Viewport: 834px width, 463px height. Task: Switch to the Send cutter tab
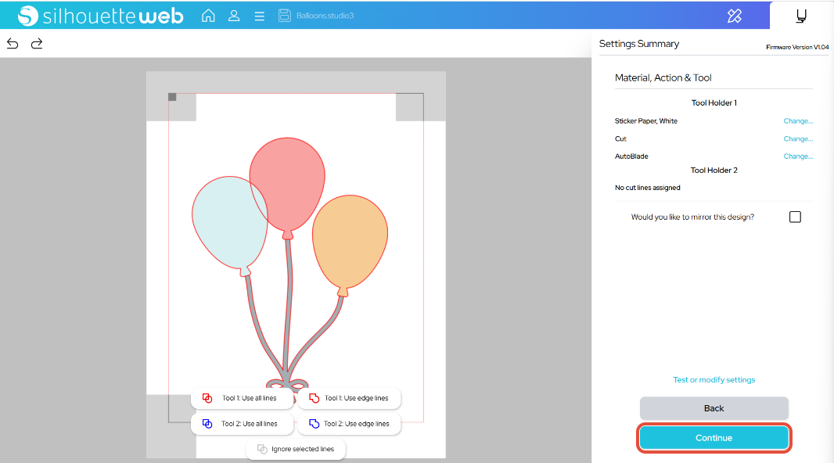click(801, 16)
